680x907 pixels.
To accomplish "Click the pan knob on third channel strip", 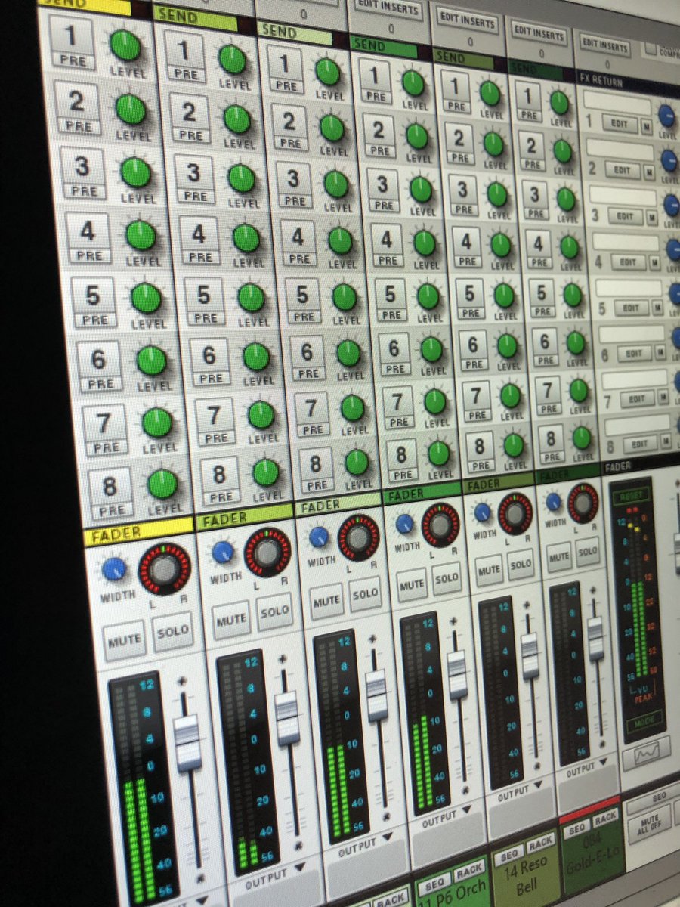I will [x=358, y=537].
